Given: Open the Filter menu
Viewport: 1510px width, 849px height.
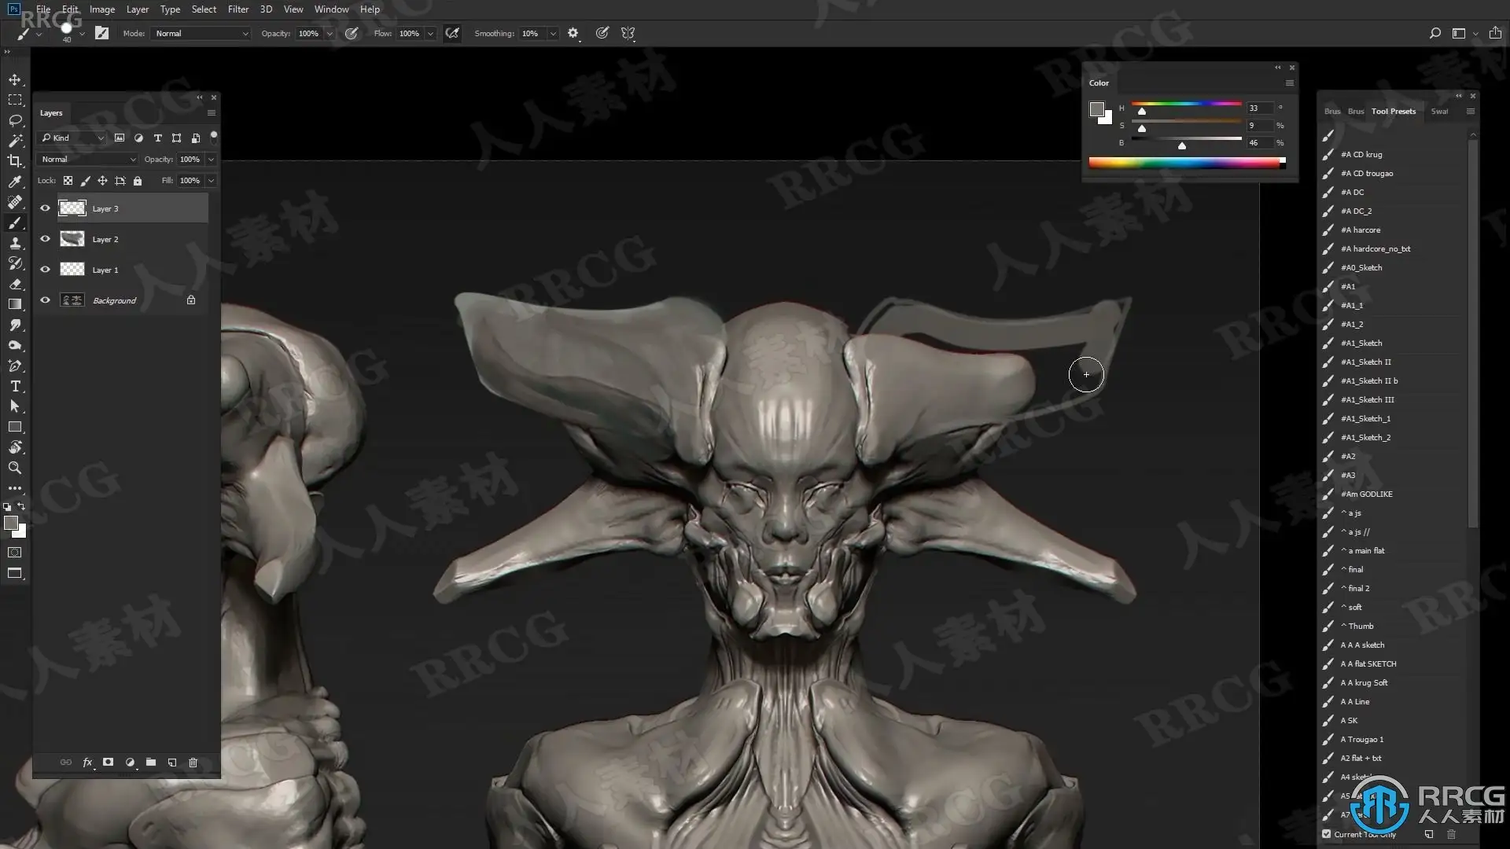Looking at the screenshot, I should (238, 9).
